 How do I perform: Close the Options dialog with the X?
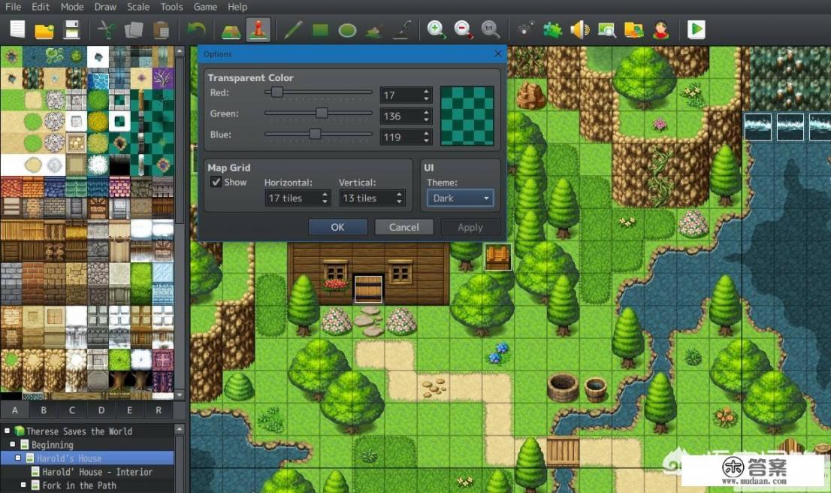[x=497, y=53]
